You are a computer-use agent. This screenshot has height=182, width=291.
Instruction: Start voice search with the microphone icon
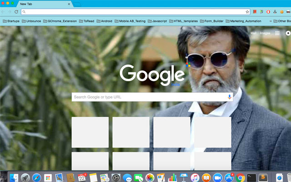(x=229, y=97)
